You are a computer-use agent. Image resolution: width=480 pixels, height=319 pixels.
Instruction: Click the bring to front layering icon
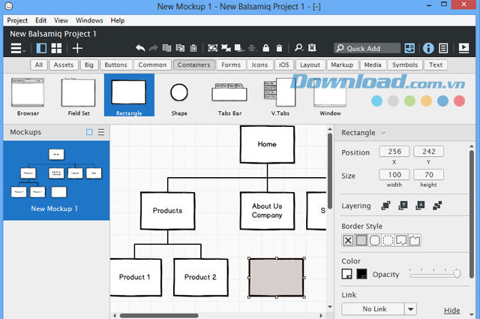pyautogui.click(x=386, y=205)
